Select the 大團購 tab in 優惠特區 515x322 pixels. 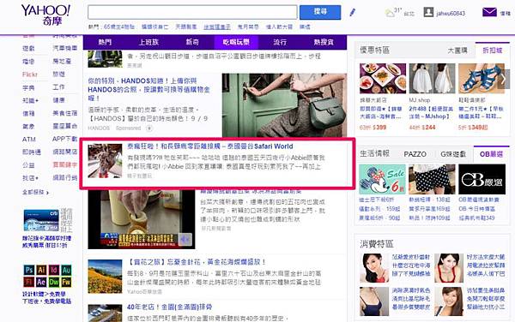point(457,51)
